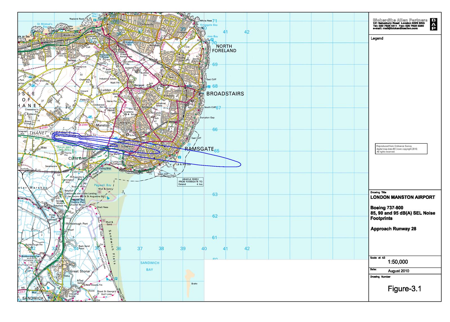Viewport: 450px width, 322px height.
Task: Click the eastern tip of the blue noise contour
Action: point(240,165)
